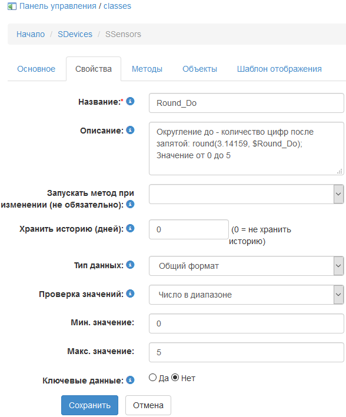Open the Шаблон отображения tab
The image size is (346, 417).
(x=280, y=69)
